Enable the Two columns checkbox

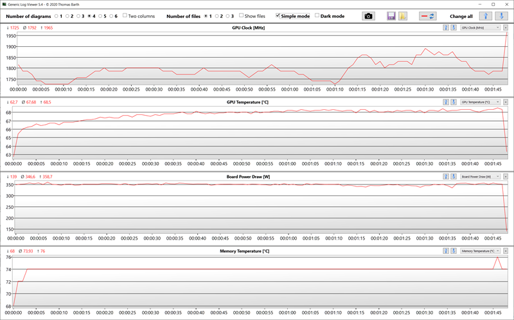point(125,15)
